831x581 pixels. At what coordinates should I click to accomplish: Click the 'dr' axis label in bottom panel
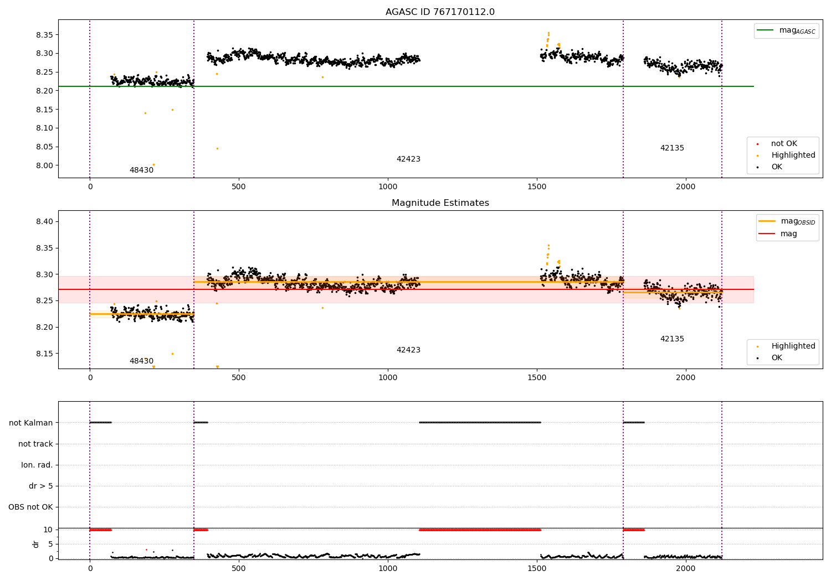[x=36, y=544]
